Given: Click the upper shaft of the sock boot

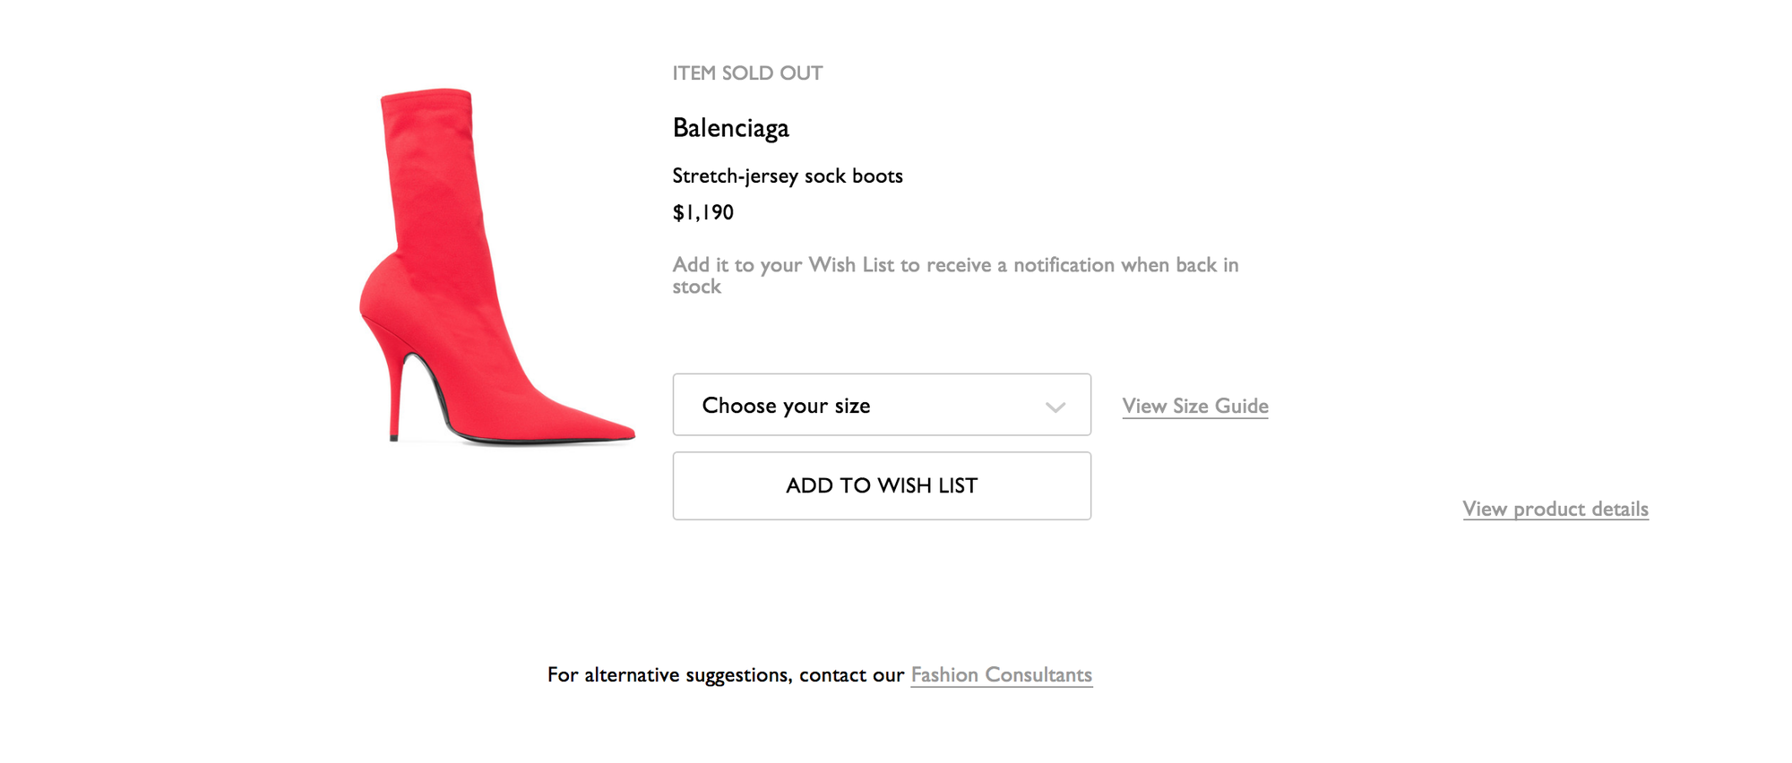Looking at the screenshot, I should (431, 170).
